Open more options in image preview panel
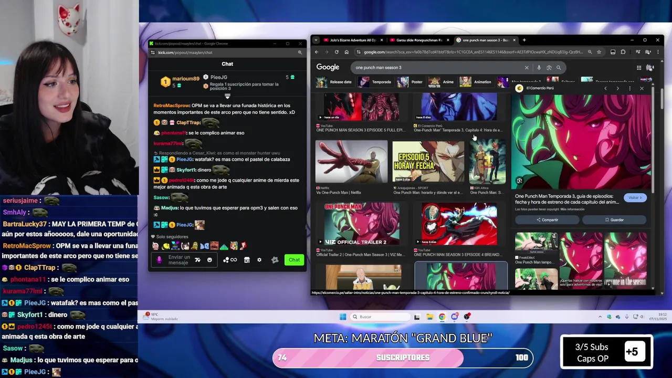This screenshot has width=672, height=378. pyautogui.click(x=629, y=88)
